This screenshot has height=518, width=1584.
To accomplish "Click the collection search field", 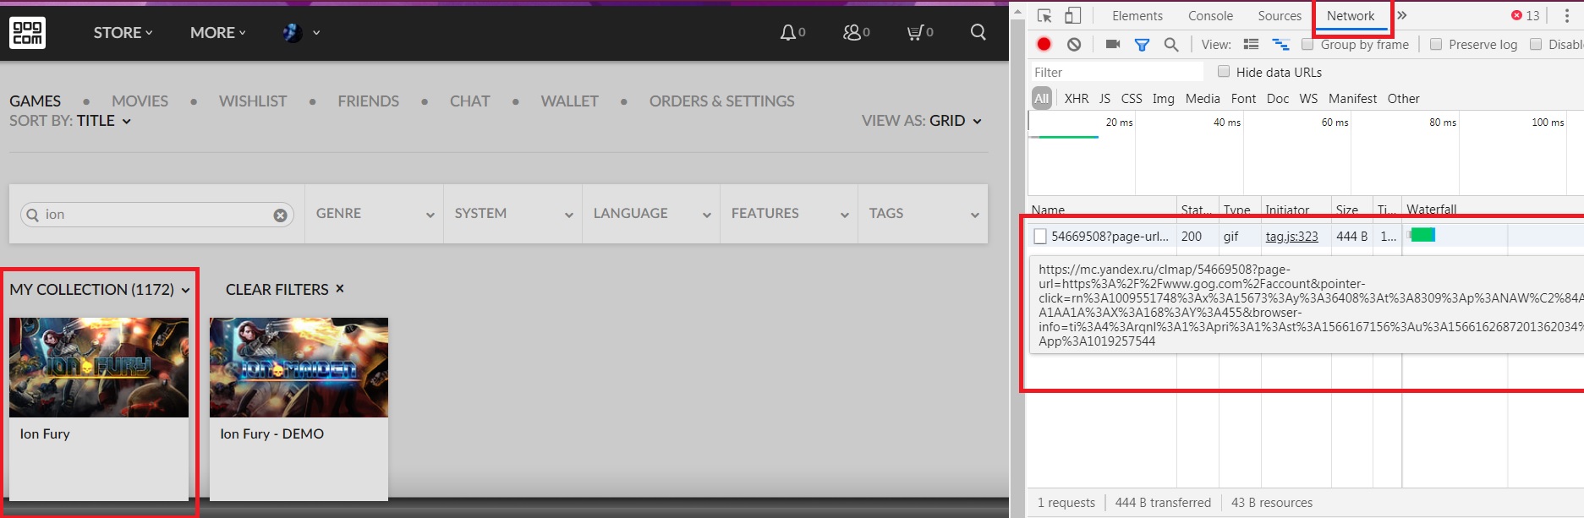I will (x=156, y=215).
